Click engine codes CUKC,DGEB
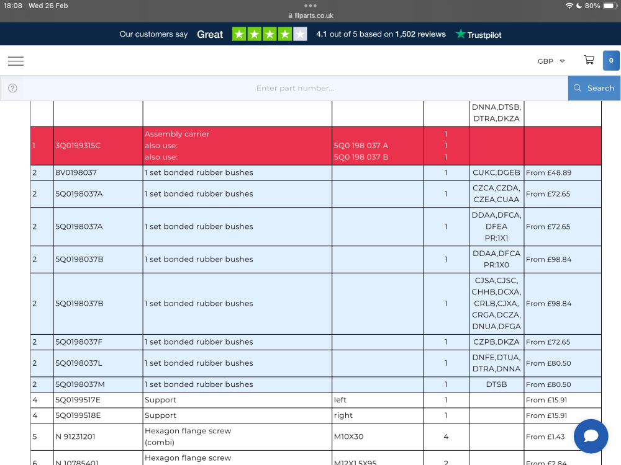Image resolution: width=621 pixels, height=465 pixels. pyautogui.click(x=496, y=172)
